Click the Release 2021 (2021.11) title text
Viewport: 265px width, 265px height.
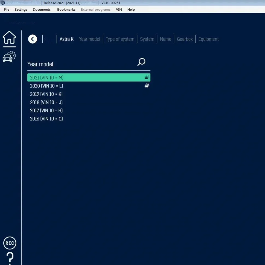point(62,3)
